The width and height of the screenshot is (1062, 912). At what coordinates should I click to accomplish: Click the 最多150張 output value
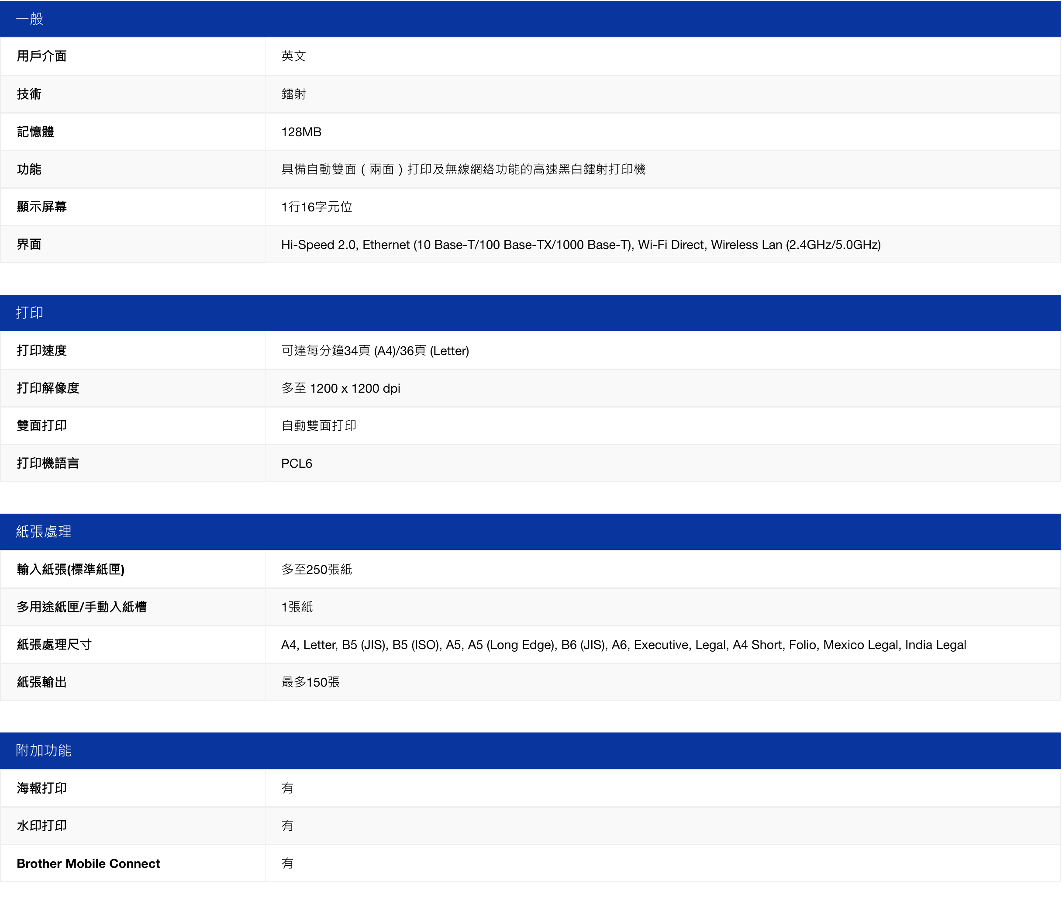click(310, 682)
